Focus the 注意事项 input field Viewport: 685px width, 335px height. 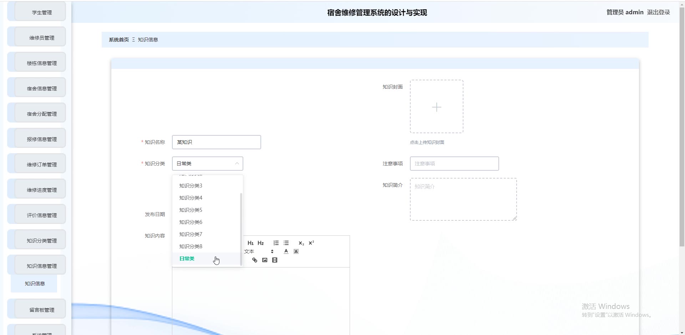455,164
